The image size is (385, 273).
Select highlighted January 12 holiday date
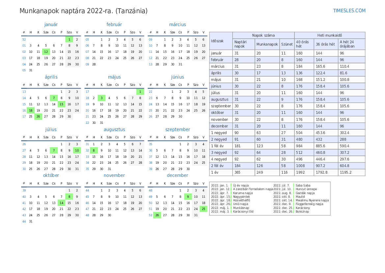point(46,51)
